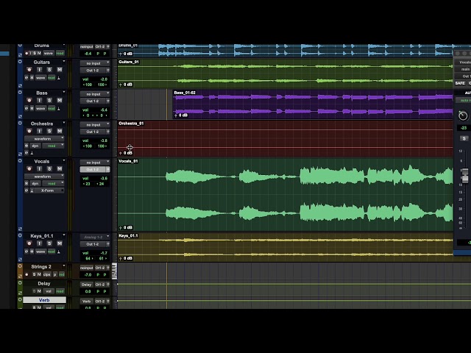
Task: Open Orchestra 'no input' selector
Action: click(x=95, y=124)
